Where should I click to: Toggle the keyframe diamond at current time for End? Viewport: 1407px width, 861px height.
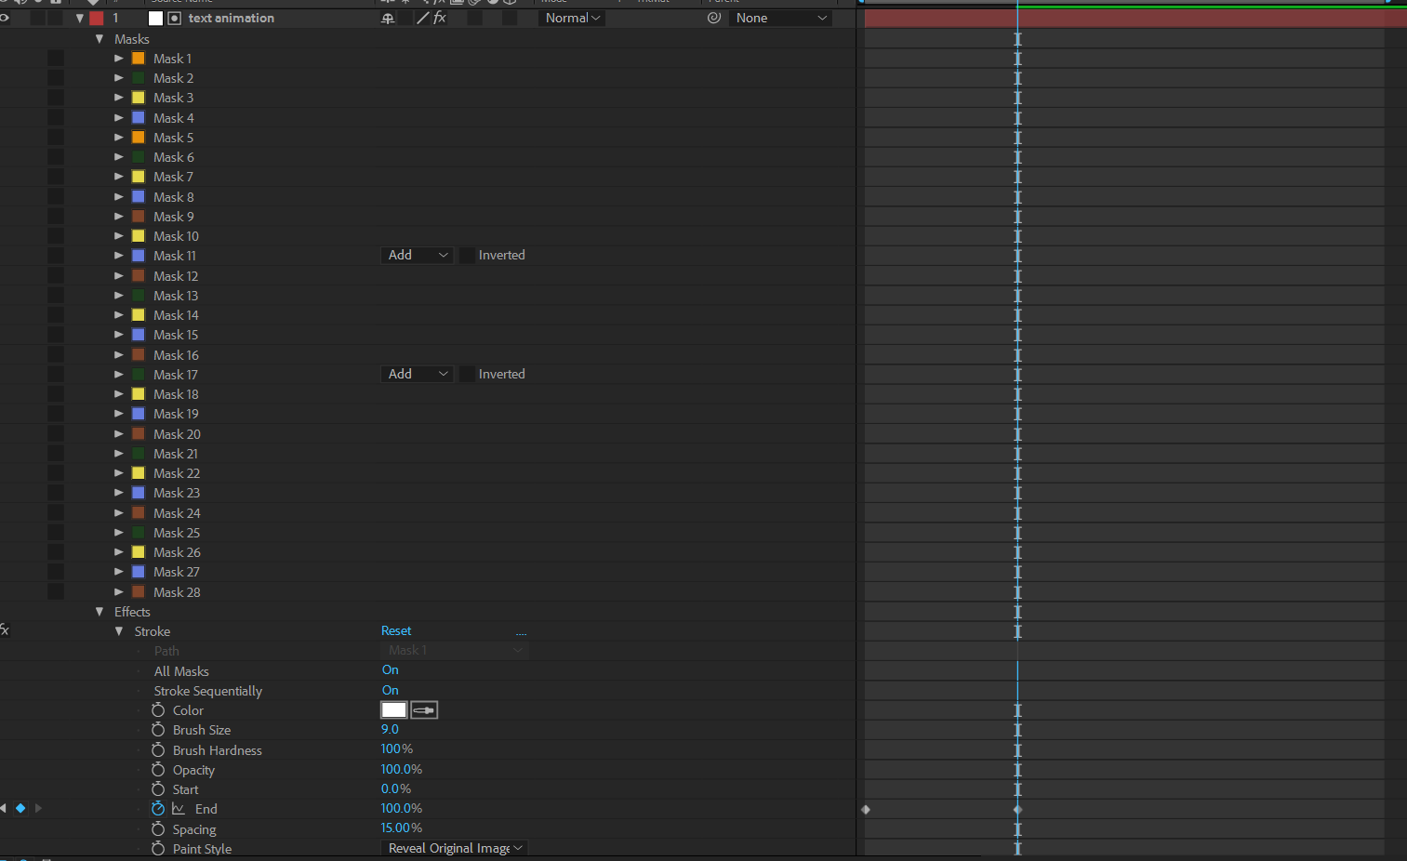20,808
